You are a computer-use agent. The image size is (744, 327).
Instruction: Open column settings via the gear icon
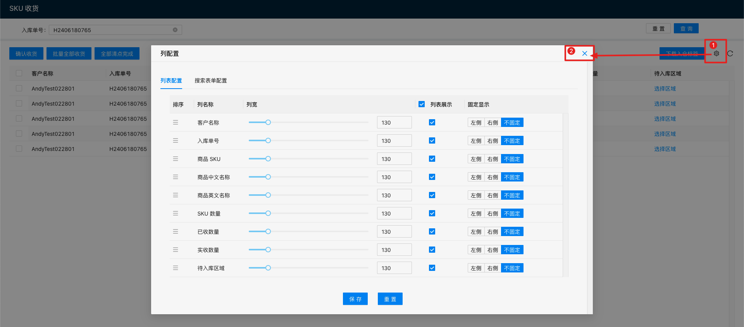(716, 53)
